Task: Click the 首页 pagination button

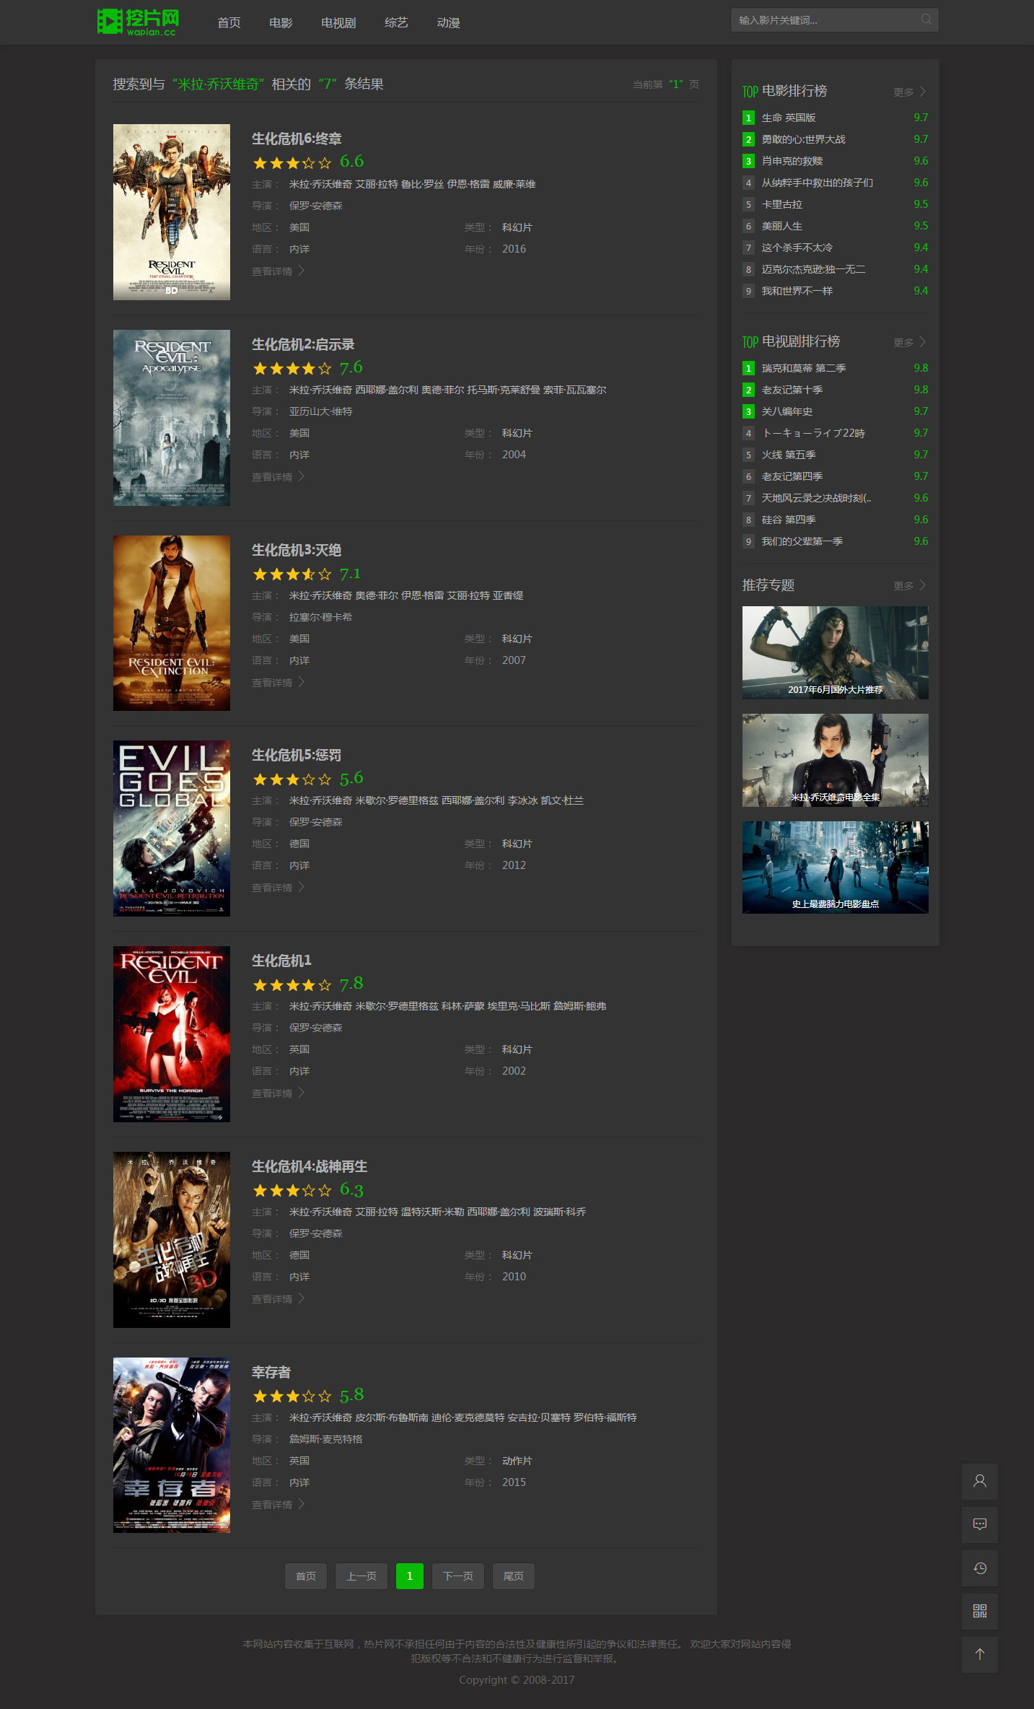Action: (x=306, y=1576)
